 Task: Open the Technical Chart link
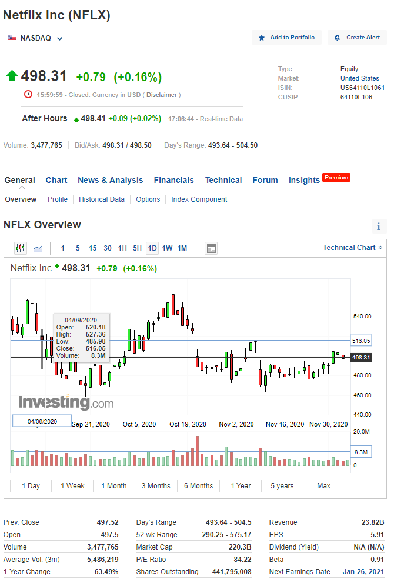click(353, 248)
